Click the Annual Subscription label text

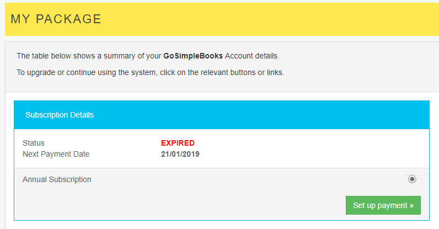click(x=57, y=179)
